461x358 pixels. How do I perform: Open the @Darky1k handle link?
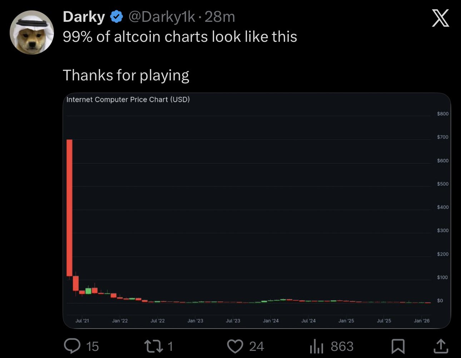pos(162,17)
